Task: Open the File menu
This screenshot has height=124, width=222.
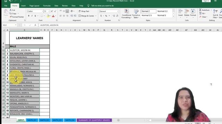Action: [6, 6]
